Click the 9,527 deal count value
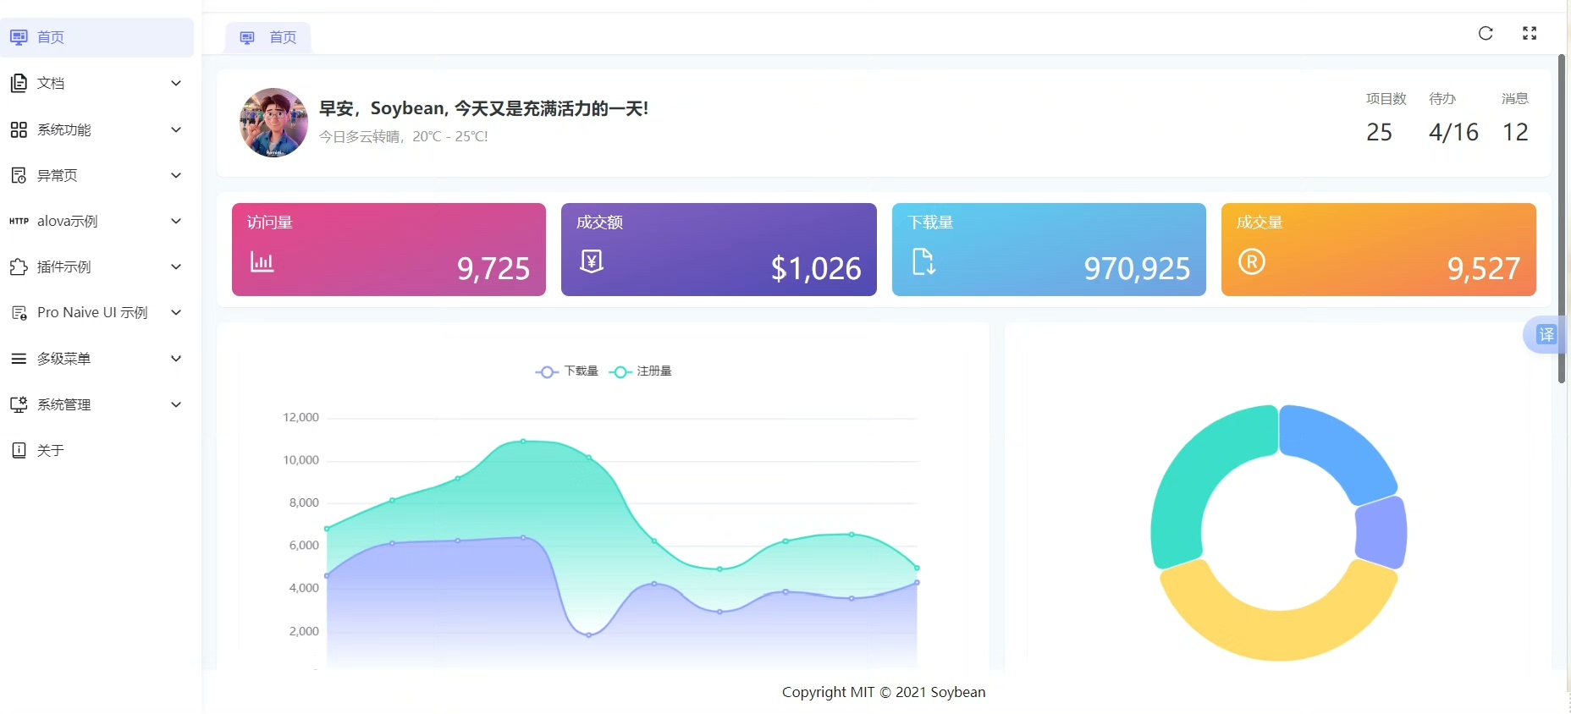1571x714 pixels. click(x=1484, y=268)
